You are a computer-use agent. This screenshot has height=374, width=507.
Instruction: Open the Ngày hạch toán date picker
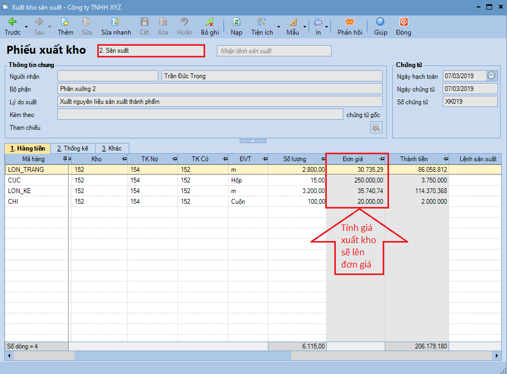(x=491, y=76)
